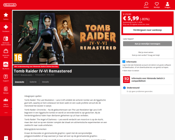Switch to the Overzicht tab
175x140 pixels.
[20, 82]
